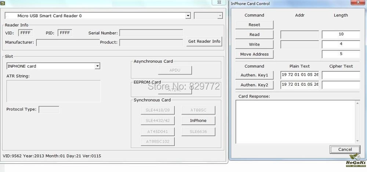Focus the Serial Number field
367x172 pixels.
[x=151, y=33]
